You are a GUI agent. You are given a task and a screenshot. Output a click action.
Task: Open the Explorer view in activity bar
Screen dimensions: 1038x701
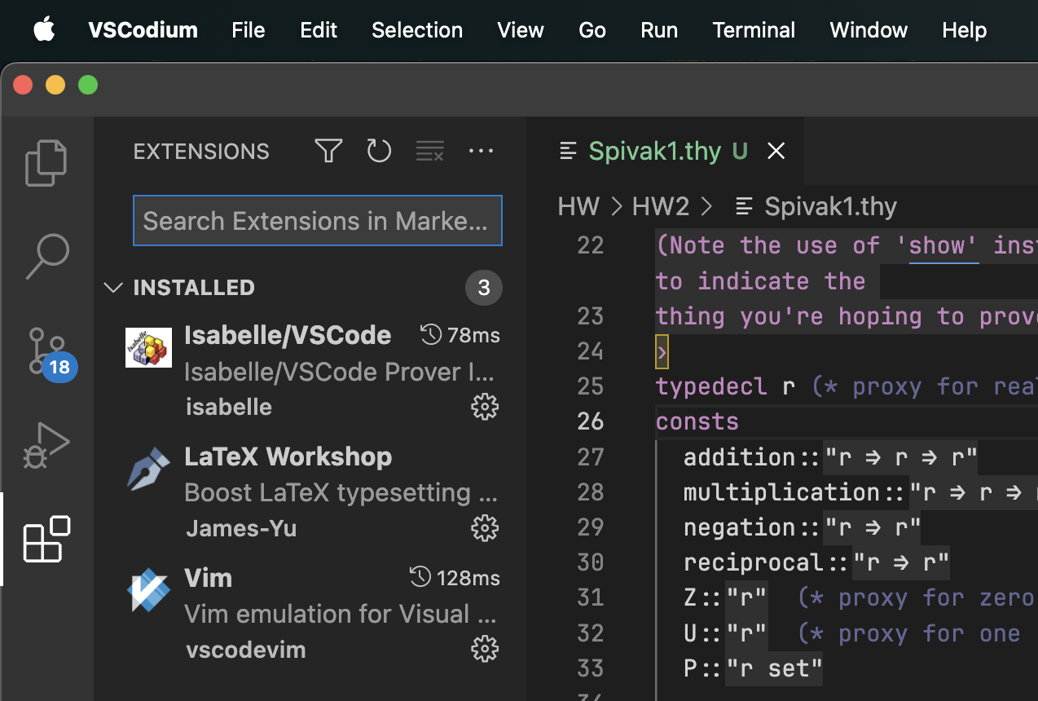(x=46, y=162)
